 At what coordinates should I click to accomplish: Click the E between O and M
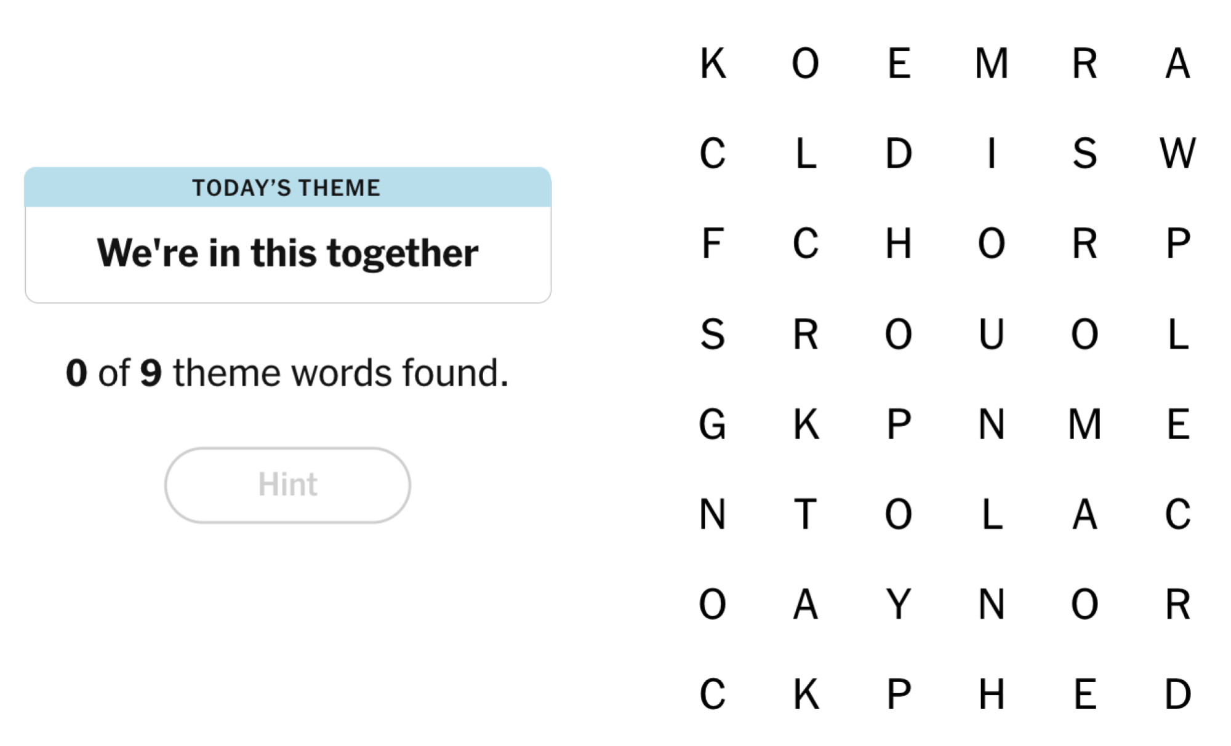click(x=899, y=63)
